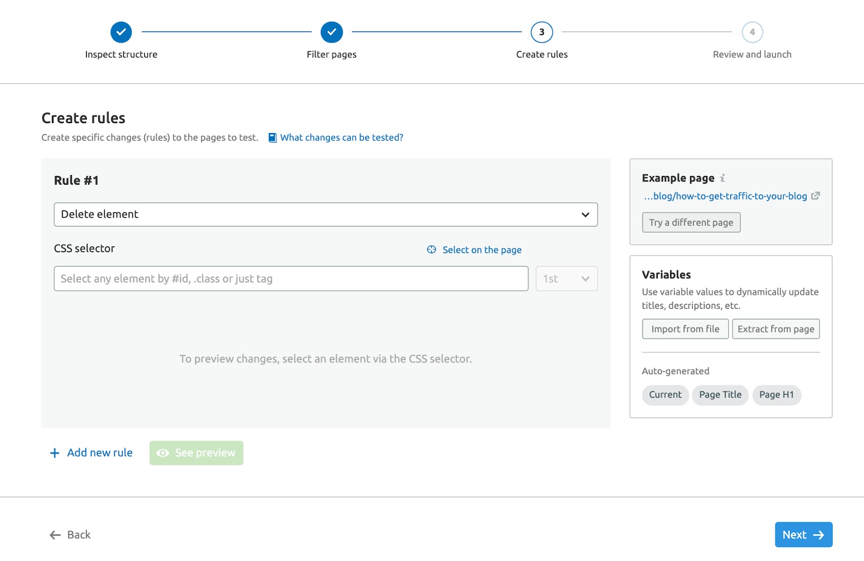Click the book icon before What changes
Screen dimensions: 864x561
[273, 138]
